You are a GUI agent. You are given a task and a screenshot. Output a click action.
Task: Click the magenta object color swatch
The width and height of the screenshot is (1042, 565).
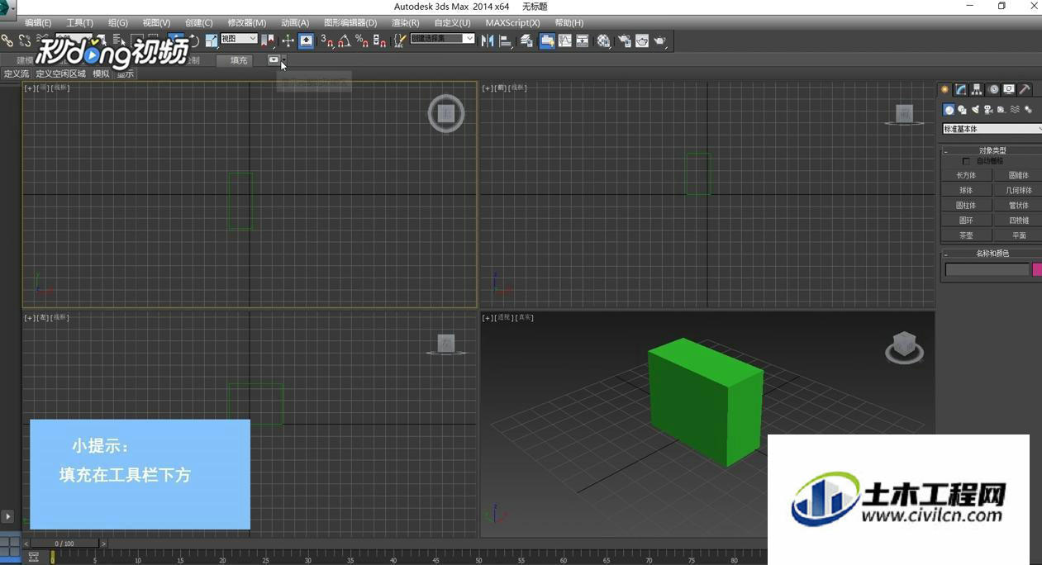[x=1037, y=269]
